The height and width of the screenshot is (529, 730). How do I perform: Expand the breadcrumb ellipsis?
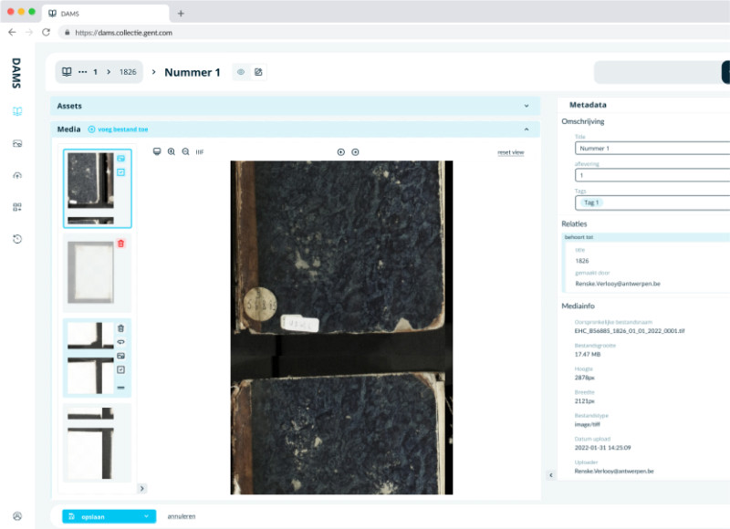82,72
